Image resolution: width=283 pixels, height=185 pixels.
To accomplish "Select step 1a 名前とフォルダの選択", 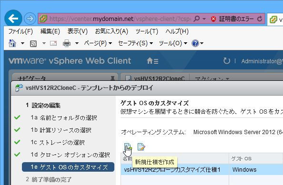I will 64,117.
